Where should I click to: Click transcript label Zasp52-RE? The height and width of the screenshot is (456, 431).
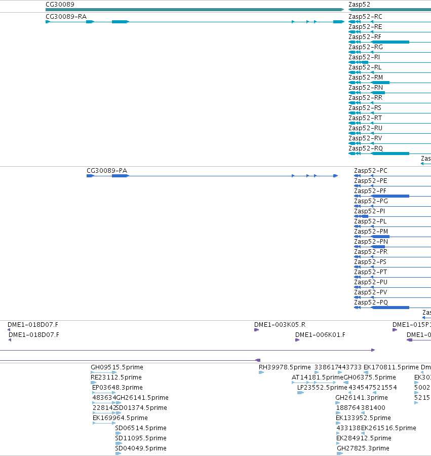[365, 27]
